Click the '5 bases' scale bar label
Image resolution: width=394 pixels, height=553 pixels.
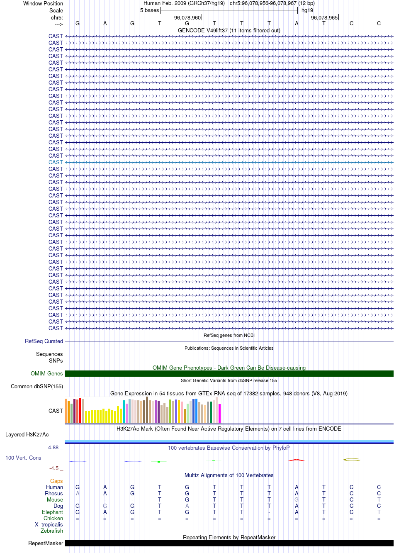(149, 10)
